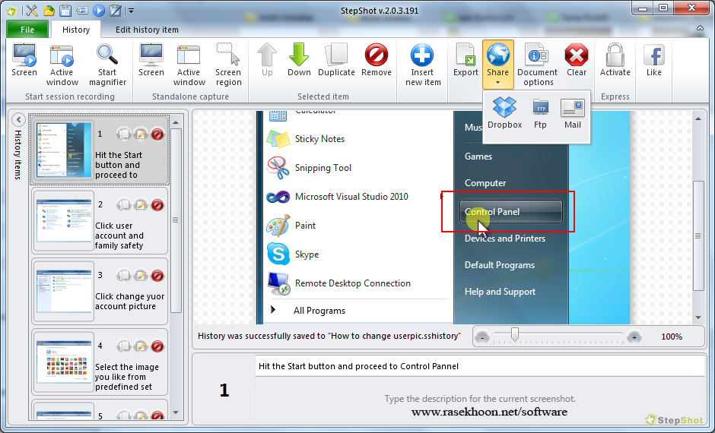
Task: Click the open folder quick access icon
Action: coord(49,10)
